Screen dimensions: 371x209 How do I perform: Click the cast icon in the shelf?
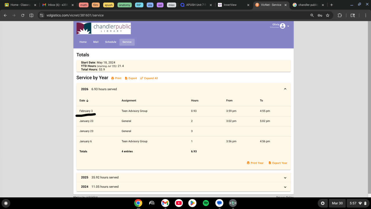click(x=152, y=203)
